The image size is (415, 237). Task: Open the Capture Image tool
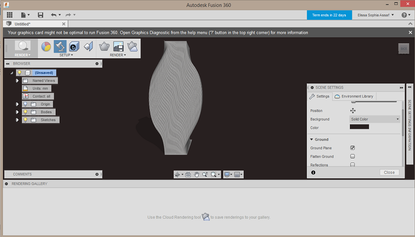coord(118,47)
